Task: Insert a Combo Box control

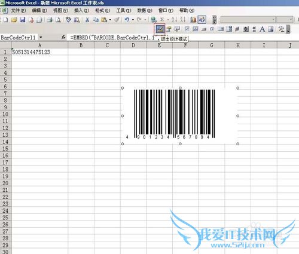Action: click(229, 29)
